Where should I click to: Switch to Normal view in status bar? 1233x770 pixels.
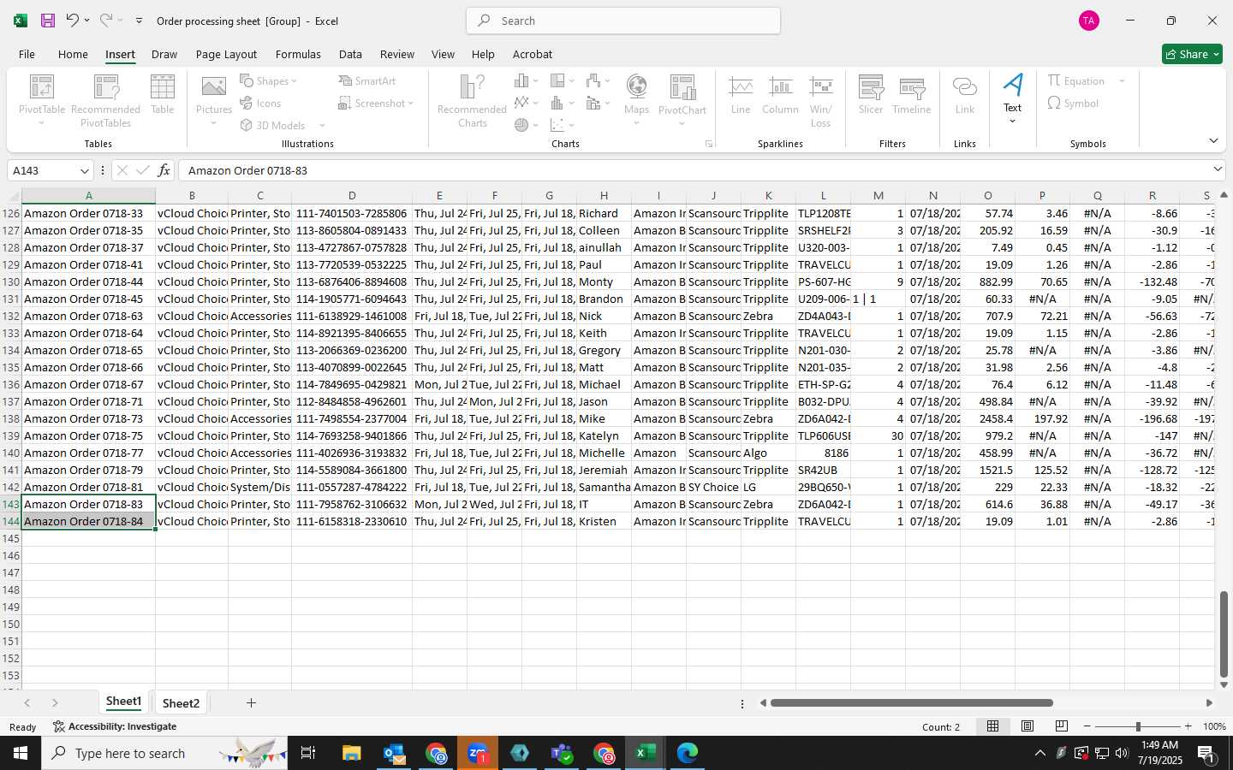(x=992, y=726)
